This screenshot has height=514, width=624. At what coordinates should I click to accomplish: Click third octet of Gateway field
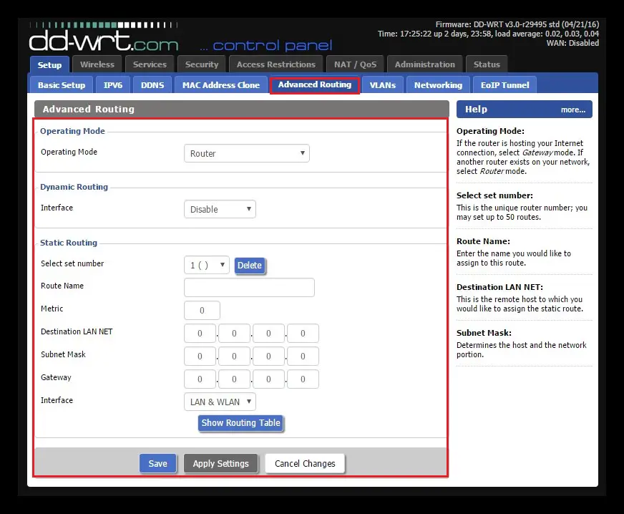coord(268,379)
